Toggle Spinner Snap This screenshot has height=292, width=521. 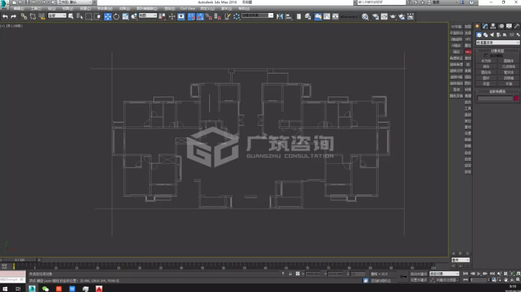[x=218, y=17]
